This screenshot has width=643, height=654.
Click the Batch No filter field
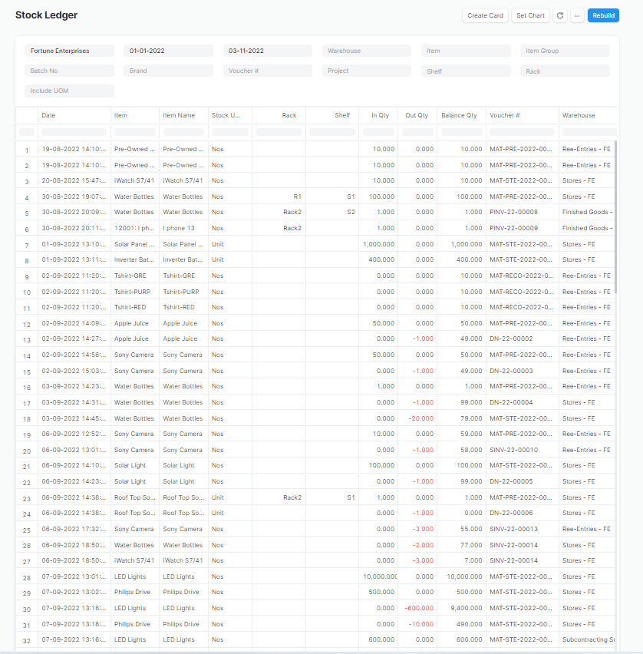(69, 71)
